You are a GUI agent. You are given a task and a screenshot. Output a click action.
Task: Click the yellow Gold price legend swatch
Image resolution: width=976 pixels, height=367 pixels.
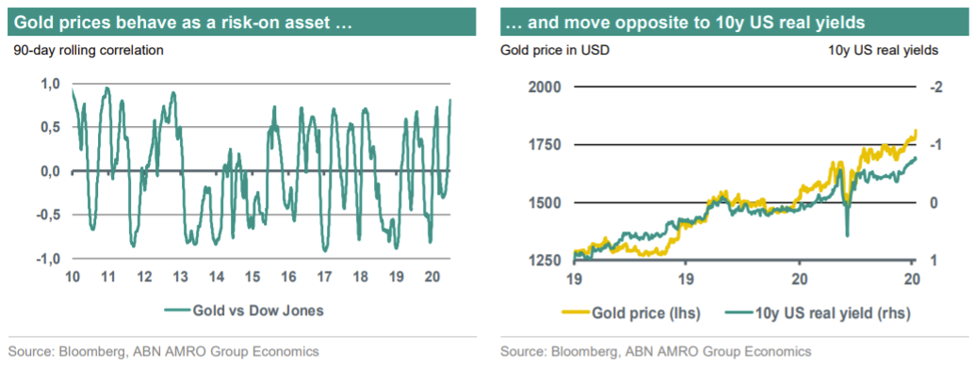click(x=578, y=314)
